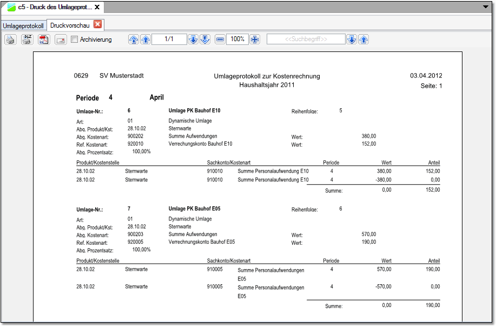Zoom out with the minus button
The height and width of the screenshot is (326, 496).
[x=220, y=40]
